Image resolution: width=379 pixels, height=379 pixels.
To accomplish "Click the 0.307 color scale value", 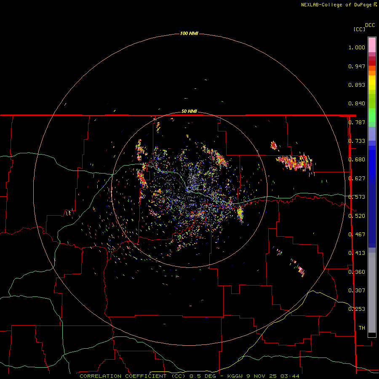I will [357, 291].
